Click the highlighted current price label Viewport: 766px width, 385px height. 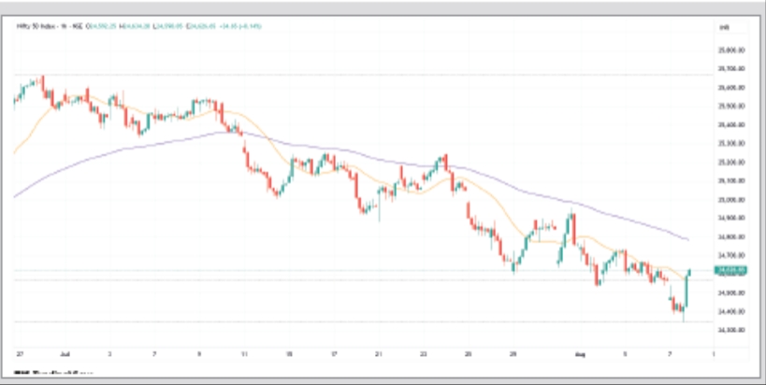[x=729, y=271]
